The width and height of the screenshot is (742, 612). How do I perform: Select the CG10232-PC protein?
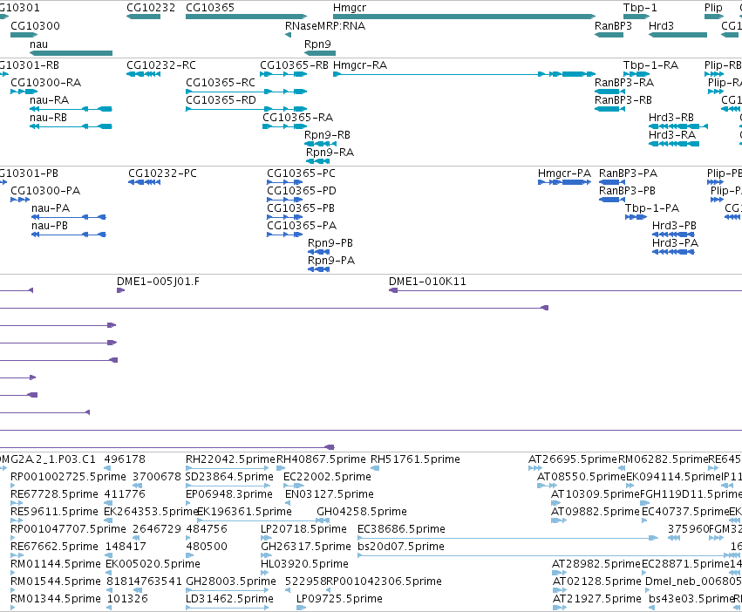click(x=145, y=182)
